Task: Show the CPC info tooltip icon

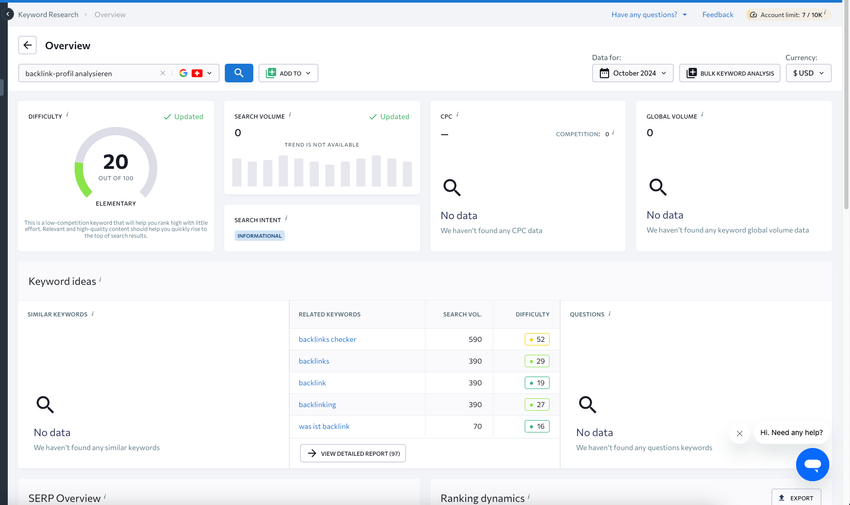Action: click(457, 114)
